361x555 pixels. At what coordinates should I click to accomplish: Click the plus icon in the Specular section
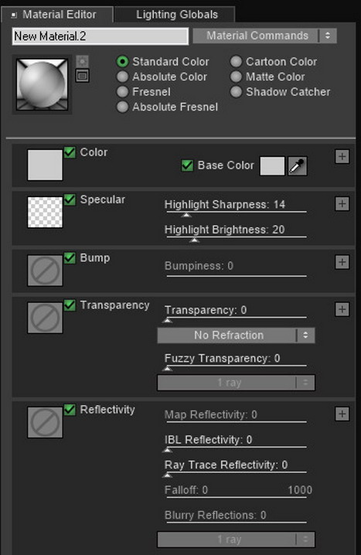[x=342, y=203]
